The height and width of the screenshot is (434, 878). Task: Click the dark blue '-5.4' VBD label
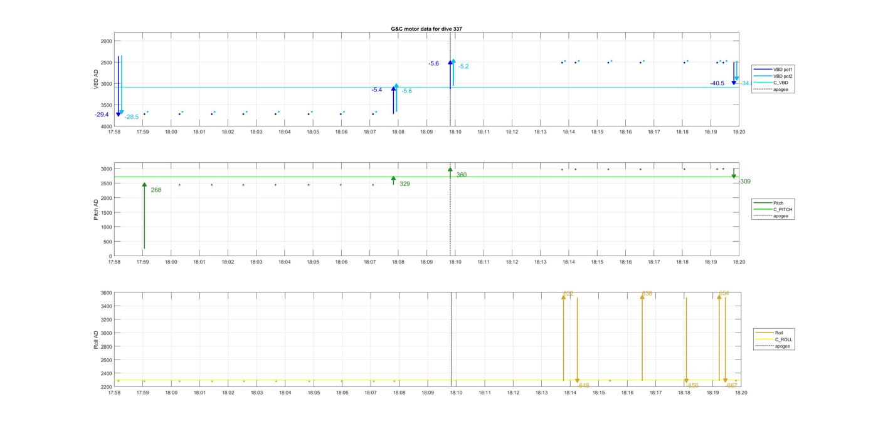[377, 90]
